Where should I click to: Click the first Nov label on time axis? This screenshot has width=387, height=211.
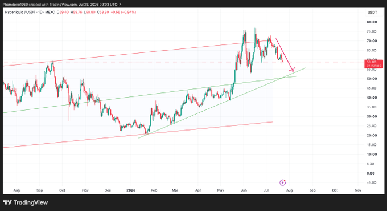click(x=85, y=190)
